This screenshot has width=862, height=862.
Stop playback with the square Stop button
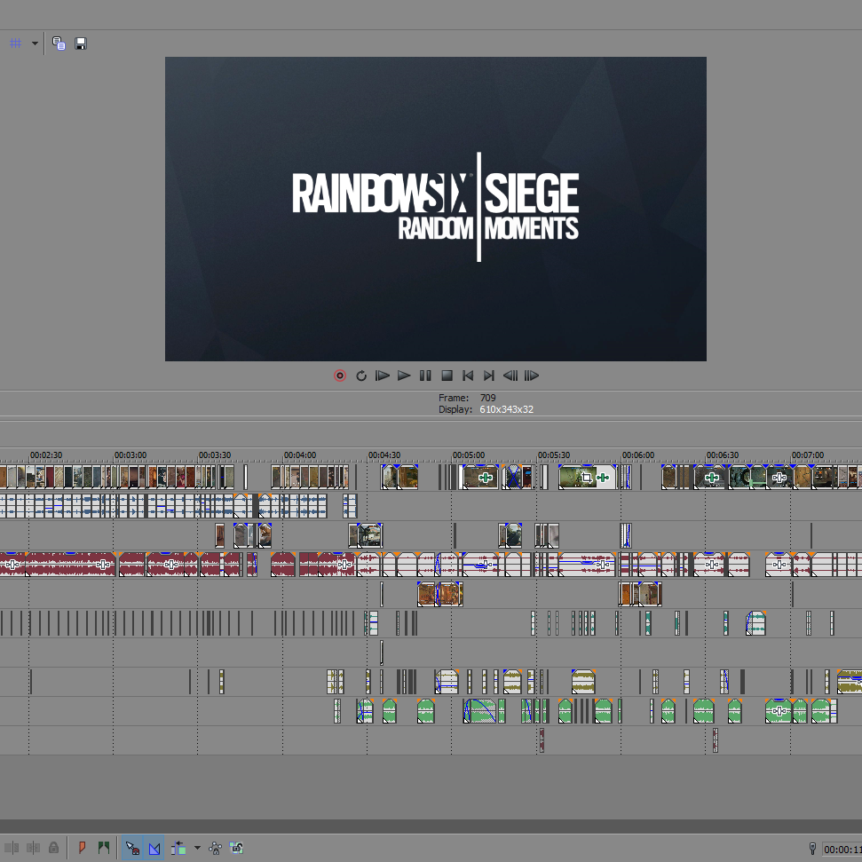pyautogui.click(x=447, y=376)
